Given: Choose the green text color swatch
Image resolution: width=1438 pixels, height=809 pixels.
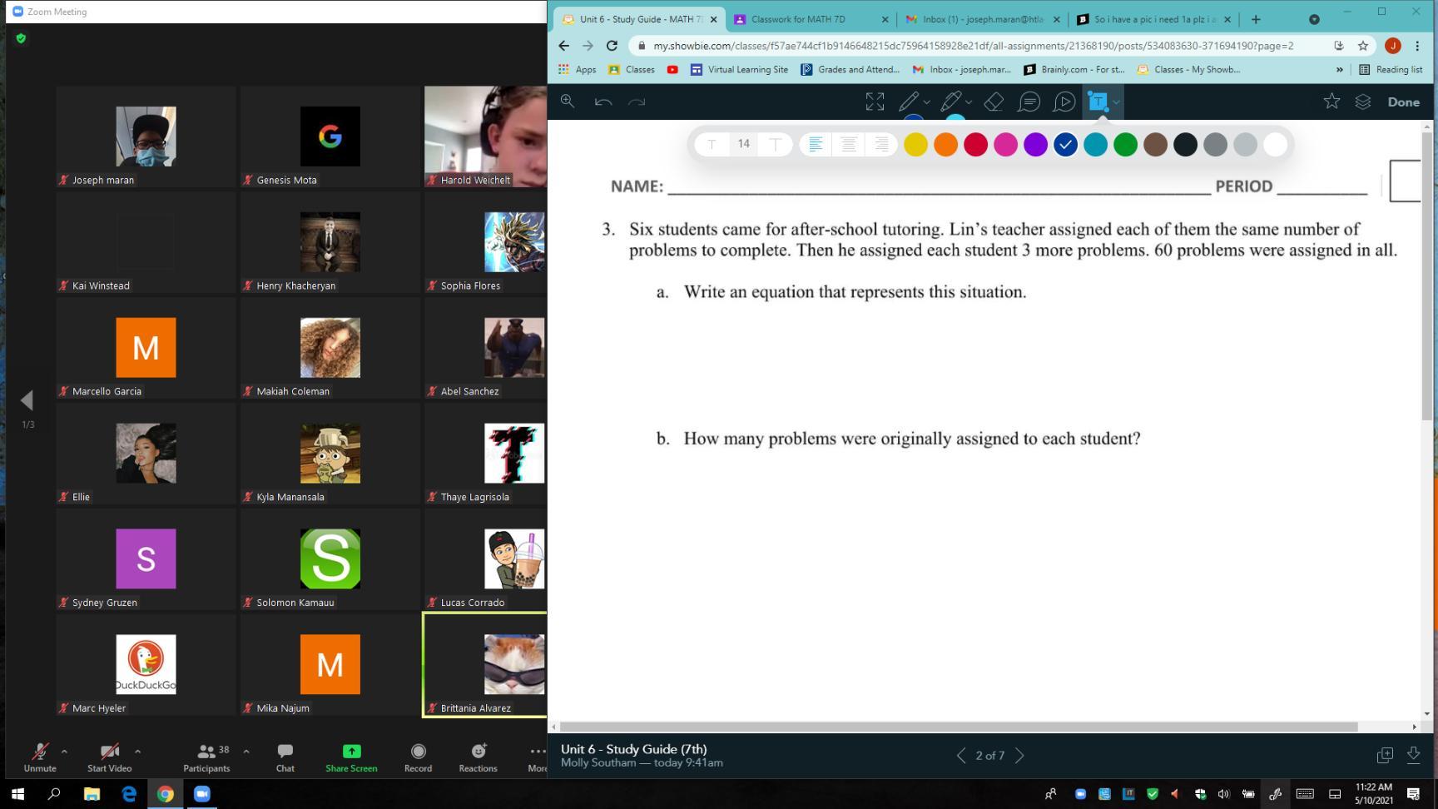Looking at the screenshot, I should pos(1125,145).
